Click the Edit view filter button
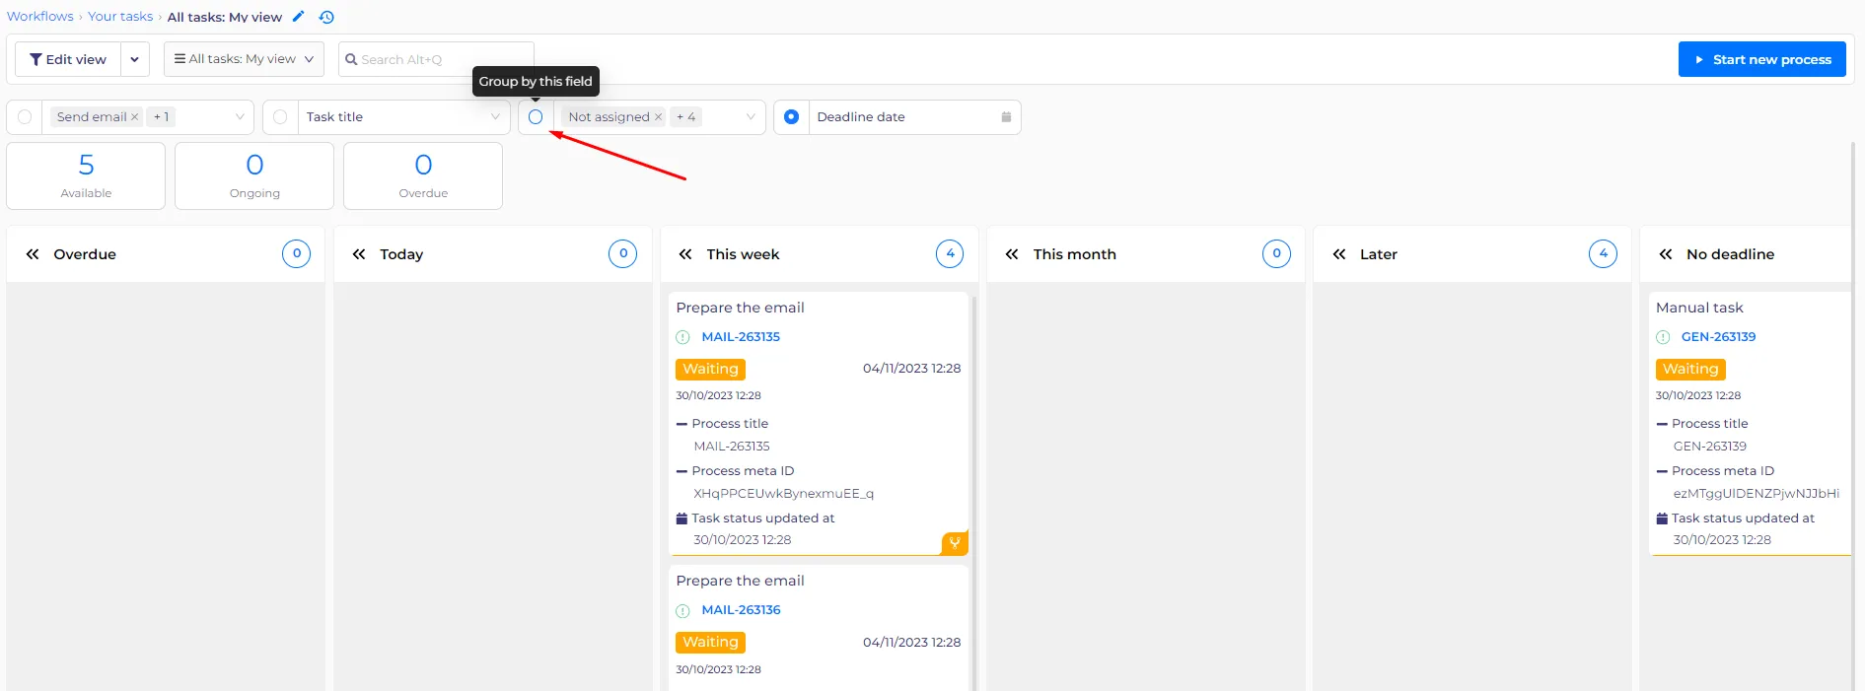Screen dimensions: 1865x691 [68, 59]
